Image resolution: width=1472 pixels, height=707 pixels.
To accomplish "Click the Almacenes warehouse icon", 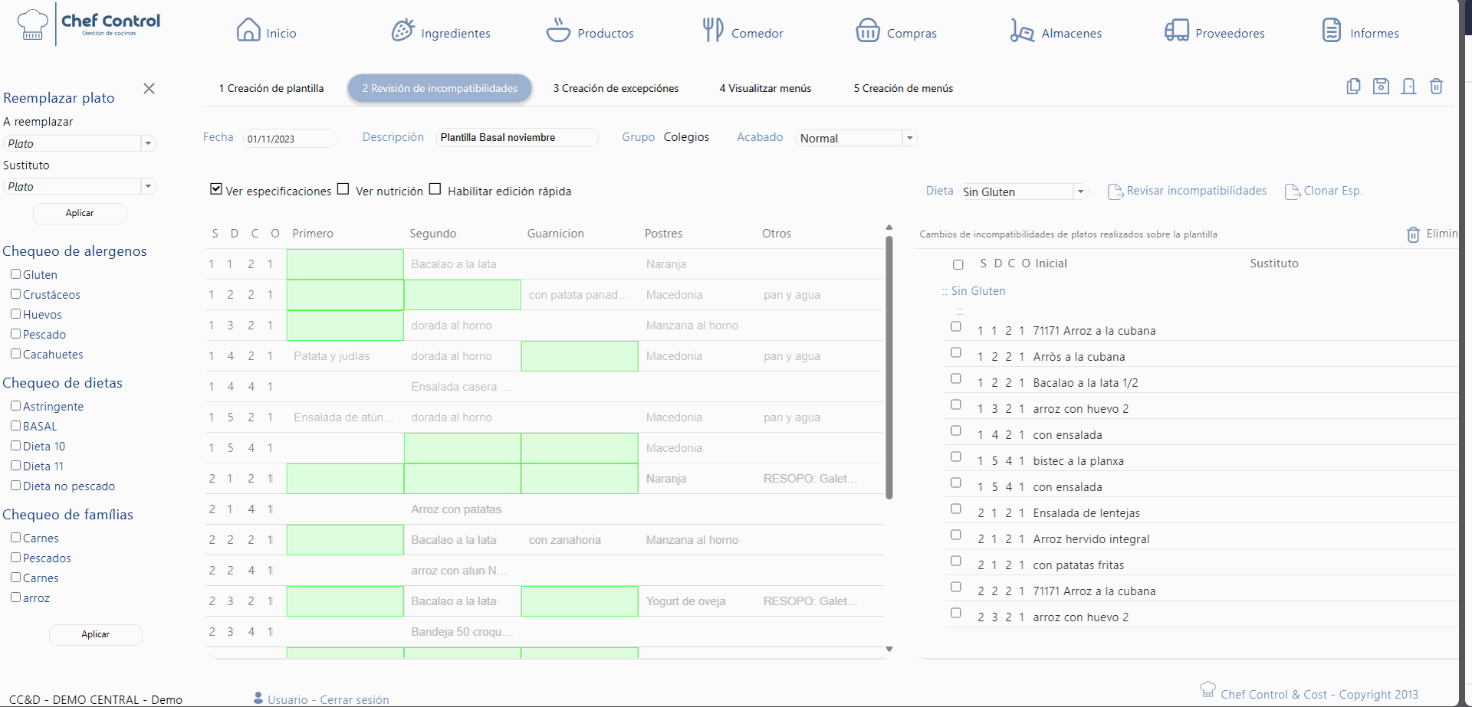I will coord(1022,31).
